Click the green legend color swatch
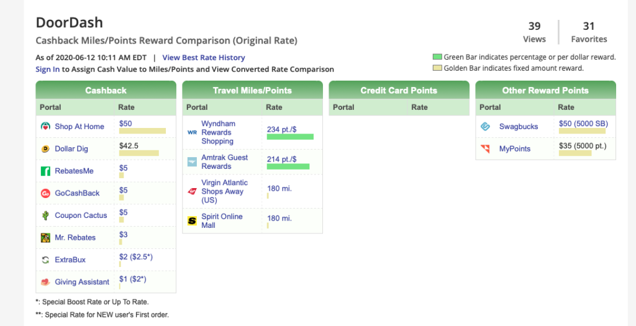The image size is (636, 326). tap(437, 57)
